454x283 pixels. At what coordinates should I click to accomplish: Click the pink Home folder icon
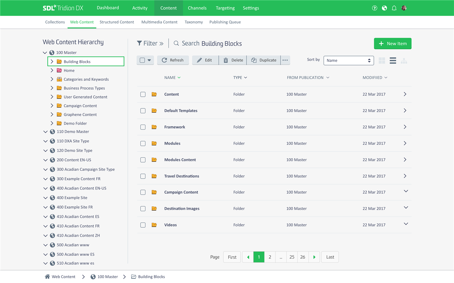(59, 70)
